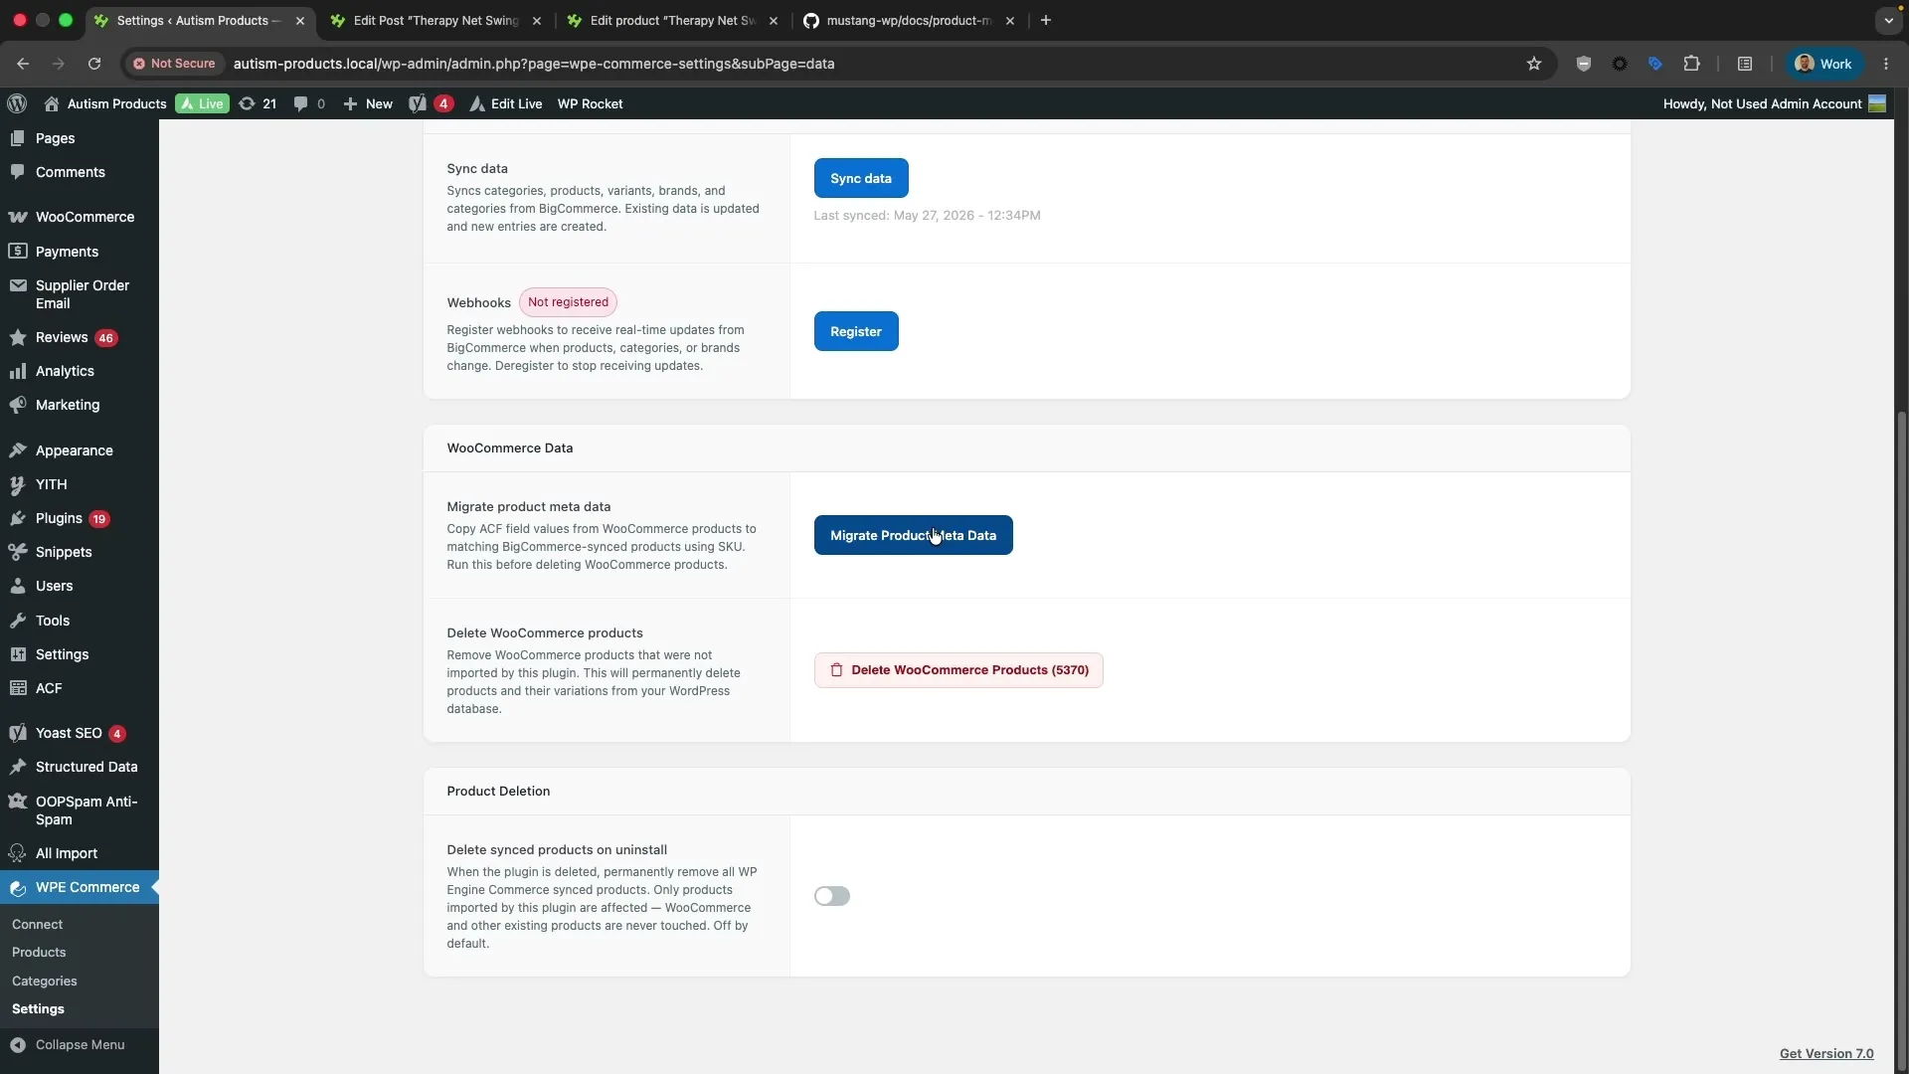Click the browser back arrow
1909x1074 pixels.
coord(23,64)
